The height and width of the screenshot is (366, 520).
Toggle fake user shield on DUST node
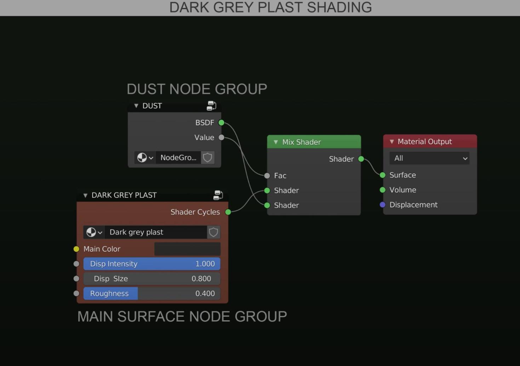tap(208, 158)
